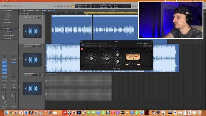Open Photoshop from the dock

pos(79,112)
